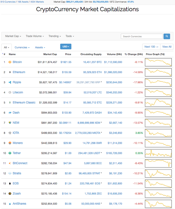175x209 pixels.
Task: Sort by Price column header
Action: (68, 54)
